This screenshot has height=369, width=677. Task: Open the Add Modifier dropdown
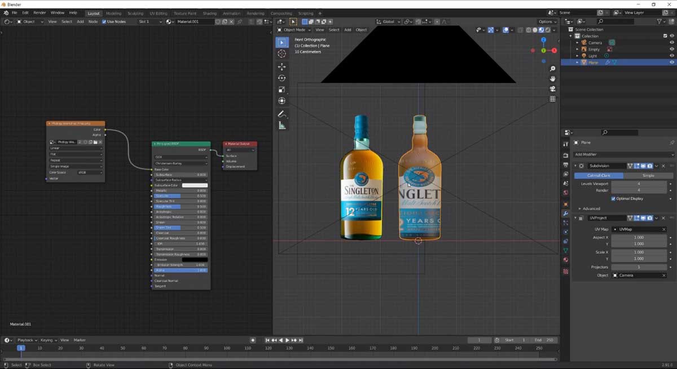click(623, 154)
